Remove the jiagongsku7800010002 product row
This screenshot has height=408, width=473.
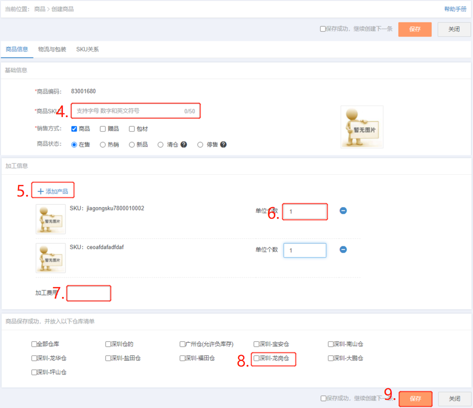point(343,211)
